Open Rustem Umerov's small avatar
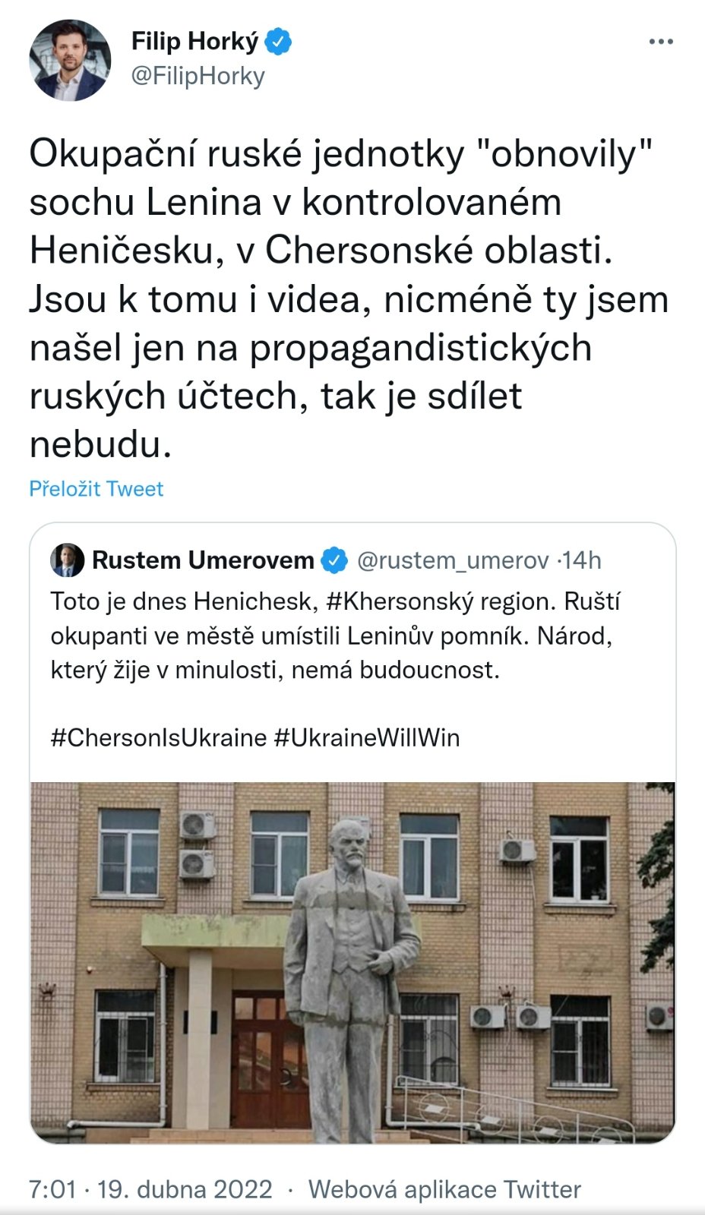This screenshot has width=705, height=1215. [x=67, y=560]
